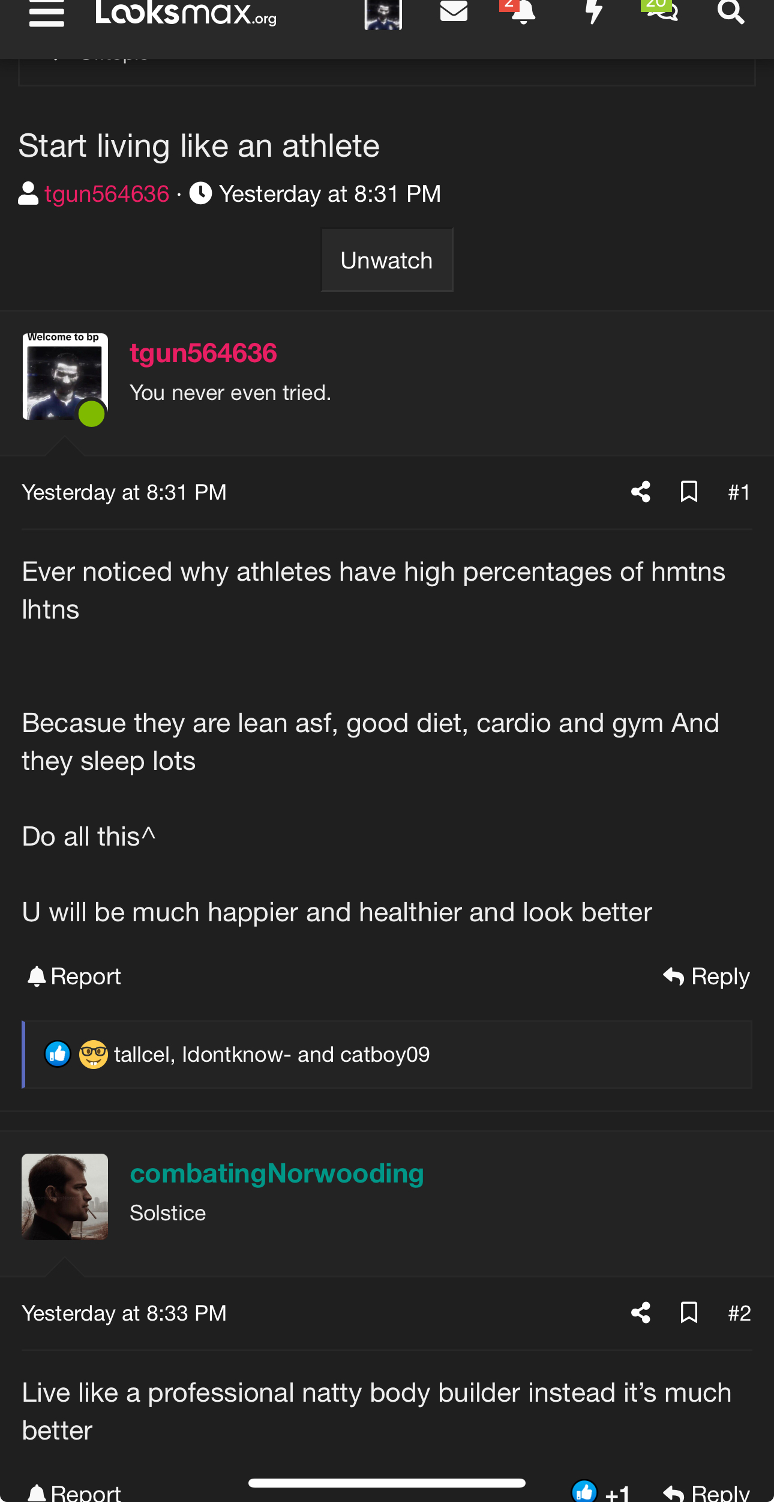Viewport: 774px width, 1502px height.
Task: Open the inbox envelope icon
Action: [x=454, y=11]
